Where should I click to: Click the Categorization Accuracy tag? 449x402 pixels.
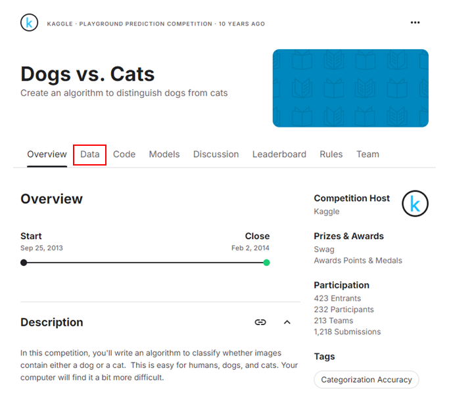[366, 380]
